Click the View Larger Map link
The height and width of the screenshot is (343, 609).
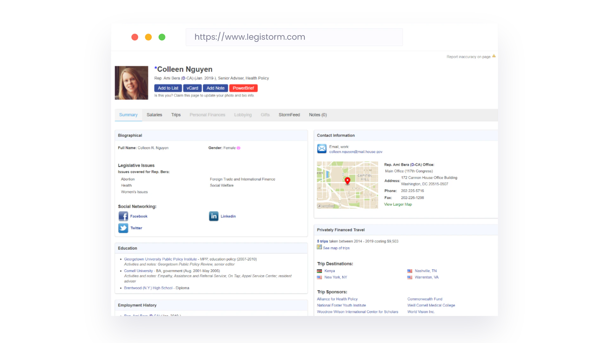398,204
